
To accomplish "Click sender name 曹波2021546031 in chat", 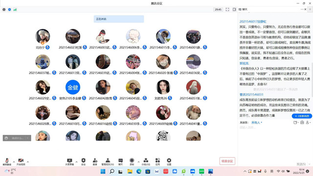I will pos(251,94).
